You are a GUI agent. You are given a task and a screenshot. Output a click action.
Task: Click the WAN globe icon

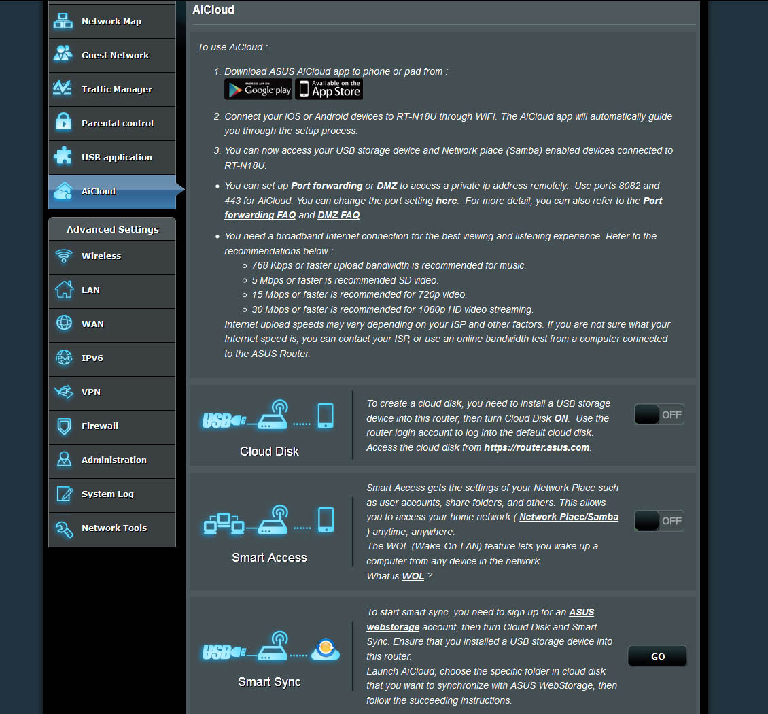[64, 323]
